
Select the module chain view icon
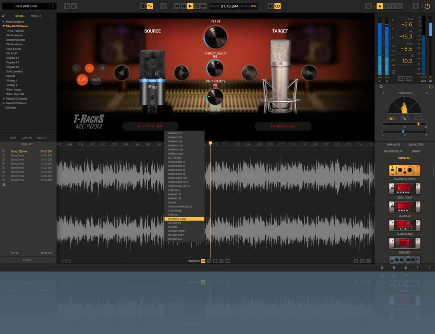point(143,6)
